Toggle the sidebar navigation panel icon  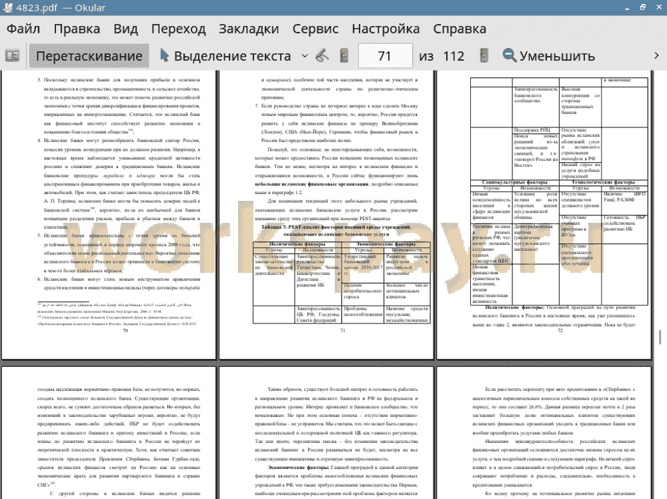click(12, 56)
